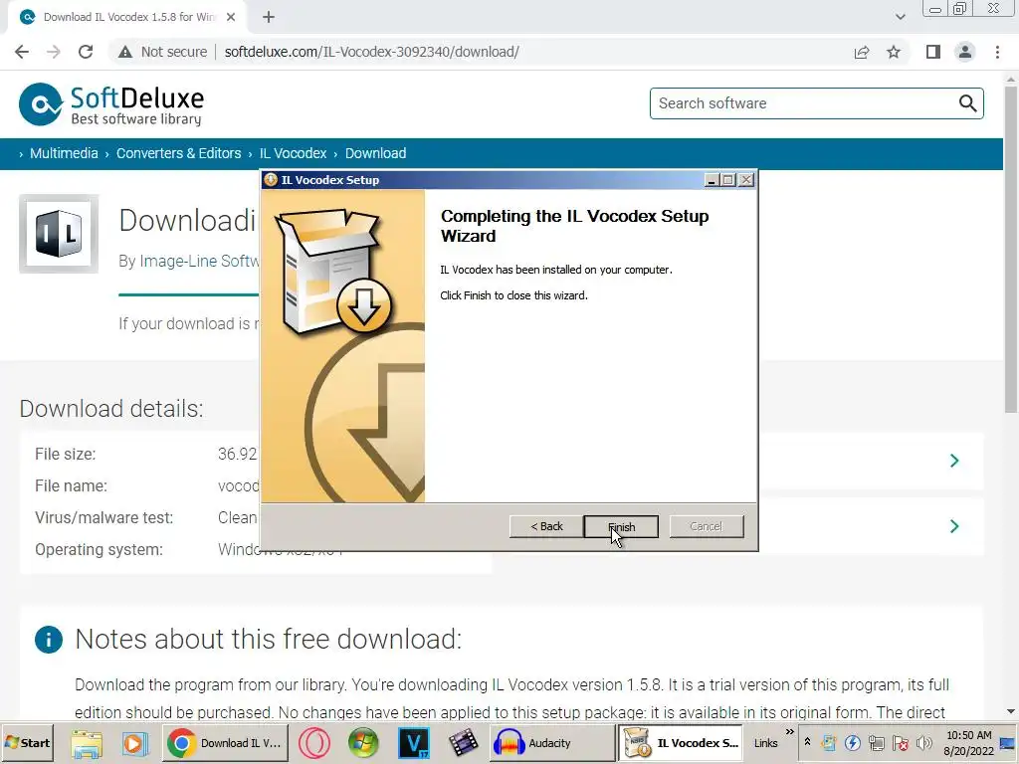Click the page vertical scrollbar
Screen dimensions: 1019x764
1011,248
